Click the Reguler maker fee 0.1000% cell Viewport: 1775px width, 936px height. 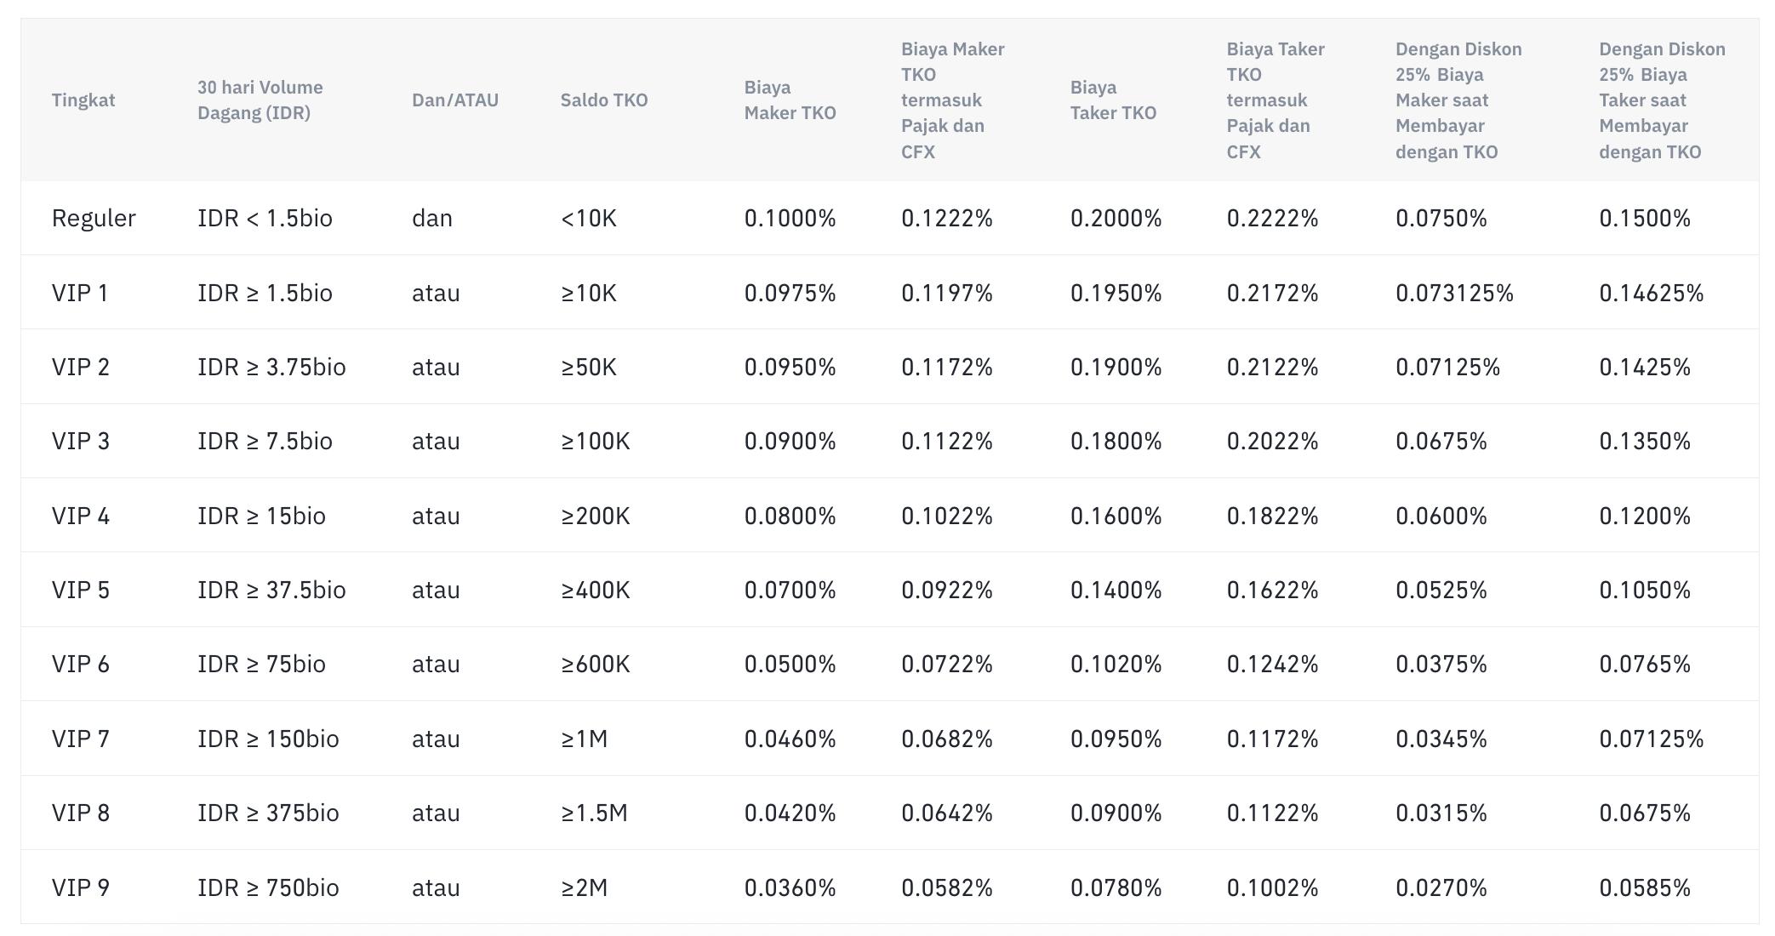click(790, 218)
